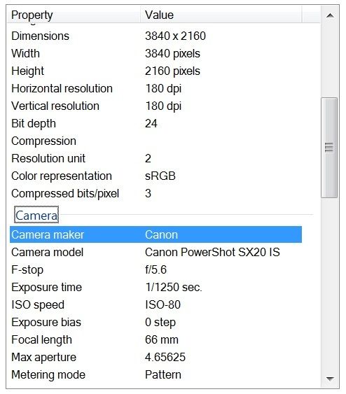Collapse the Camera group heading
The height and width of the screenshot is (394, 346).
click(x=36, y=216)
